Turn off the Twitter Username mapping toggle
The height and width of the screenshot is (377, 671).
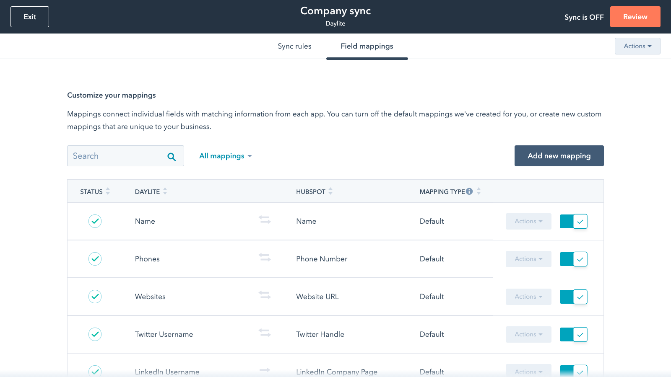[573, 334]
